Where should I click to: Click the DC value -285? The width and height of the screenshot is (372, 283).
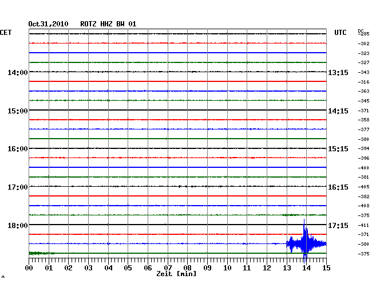pyautogui.click(x=363, y=34)
